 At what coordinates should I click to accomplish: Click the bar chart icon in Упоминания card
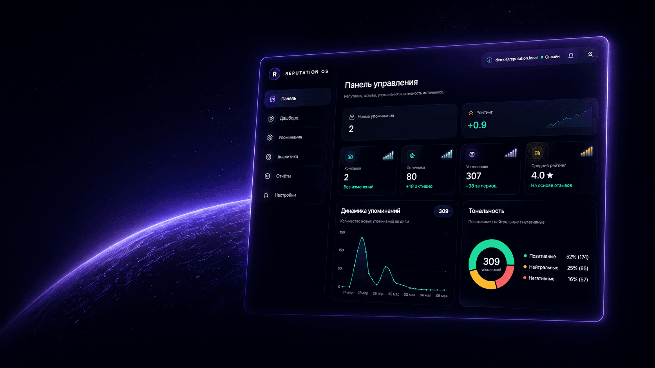tap(511, 153)
